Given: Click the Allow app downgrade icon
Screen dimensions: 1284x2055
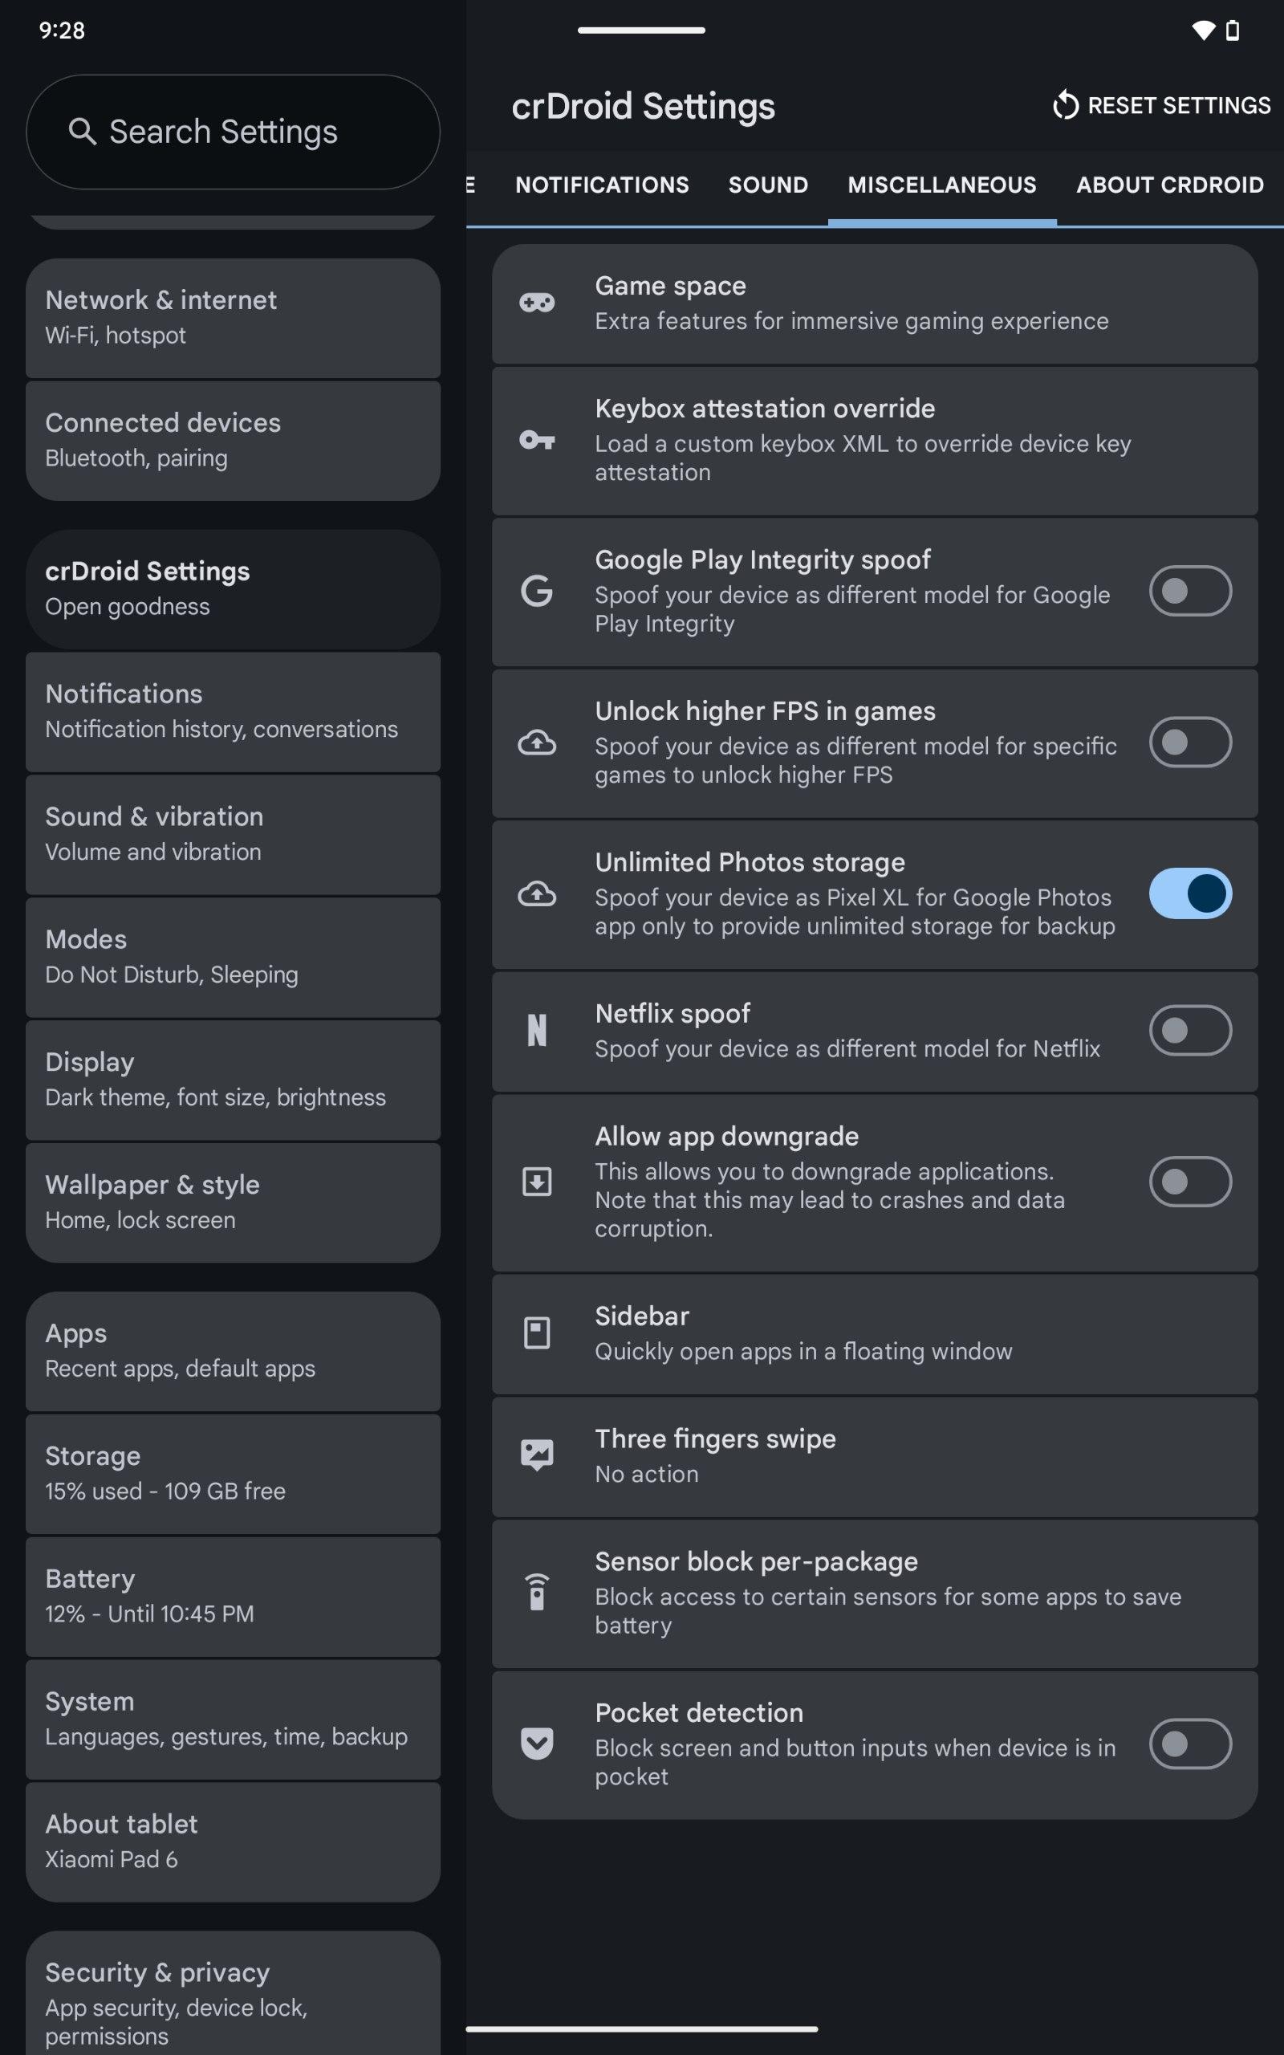Looking at the screenshot, I should 537,1181.
